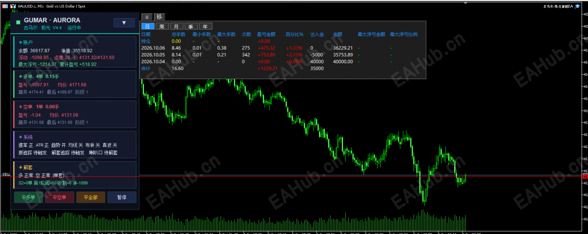The height and width of the screenshot is (234, 588).
Task: Click the 40000.00 balance cell
Action: 343,62
